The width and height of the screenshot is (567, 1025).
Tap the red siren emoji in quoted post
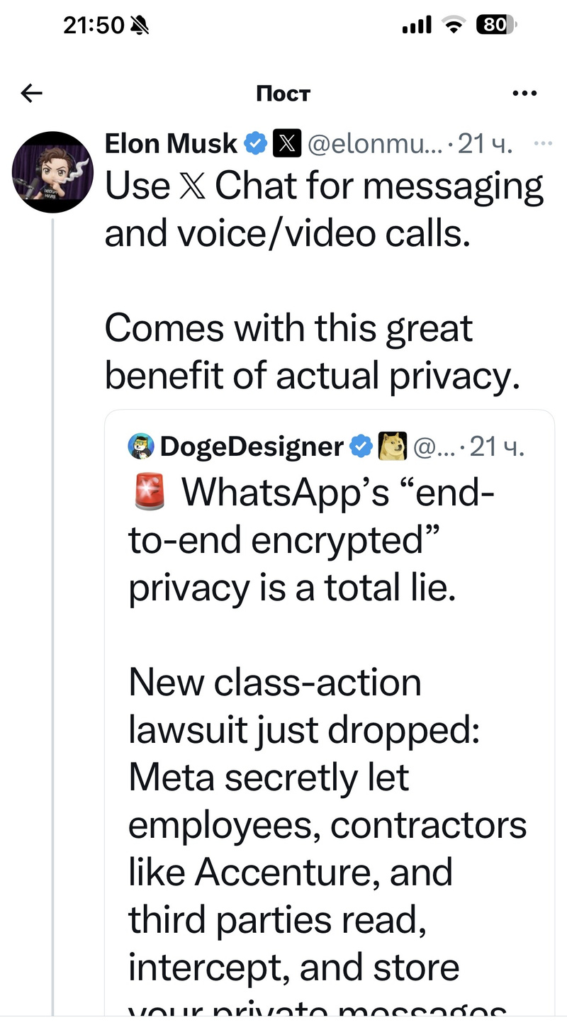(149, 493)
